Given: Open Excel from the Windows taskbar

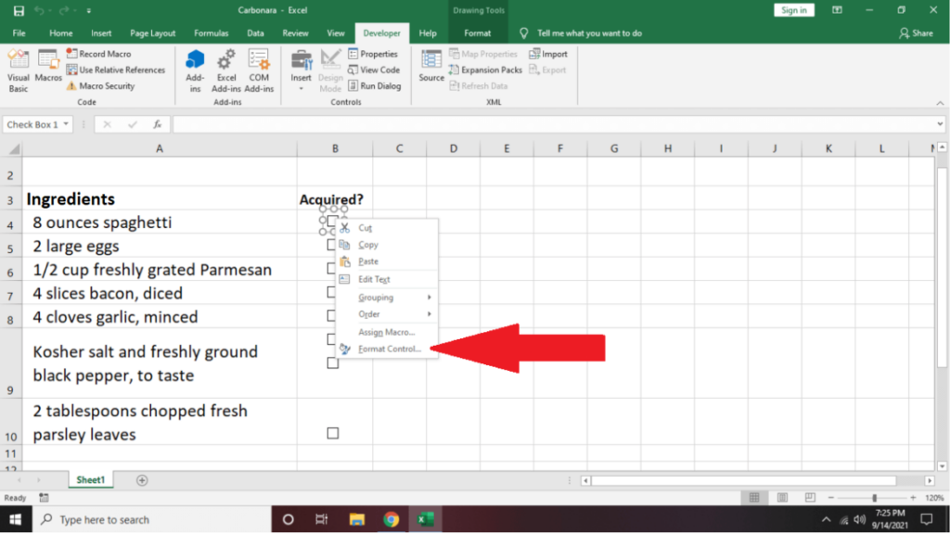Looking at the screenshot, I should [x=425, y=519].
